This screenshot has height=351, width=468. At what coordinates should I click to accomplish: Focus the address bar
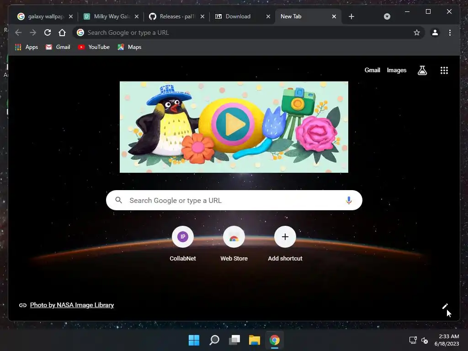click(x=248, y=32)
